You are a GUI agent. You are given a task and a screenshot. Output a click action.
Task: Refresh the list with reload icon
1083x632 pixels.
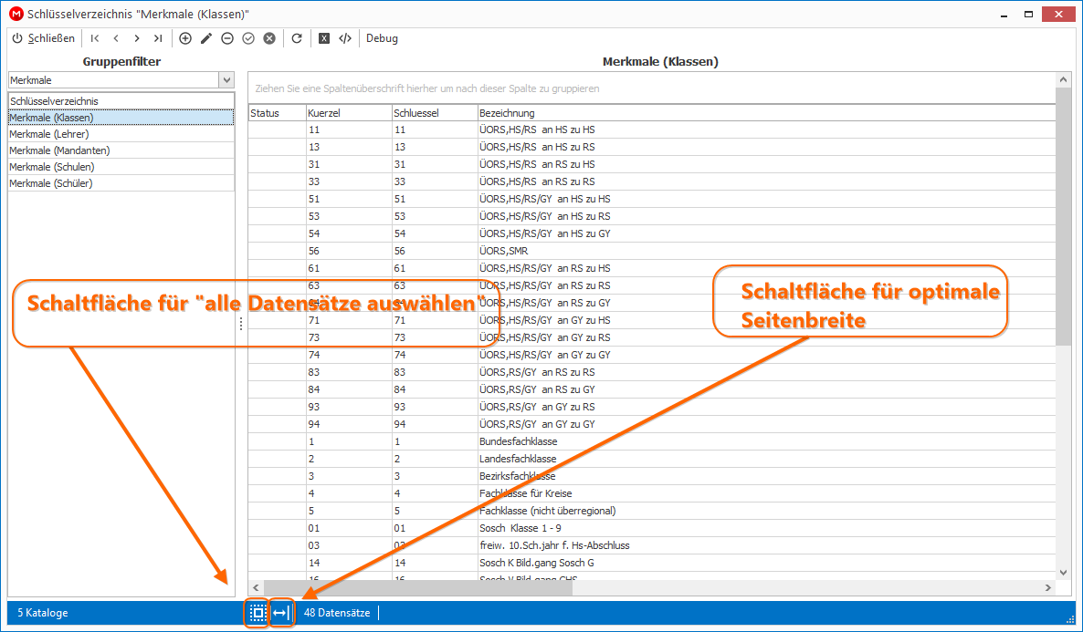click(x=297, y=38)
